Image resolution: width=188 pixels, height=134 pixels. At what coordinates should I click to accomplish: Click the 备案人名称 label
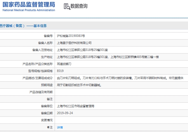(45, 43)
